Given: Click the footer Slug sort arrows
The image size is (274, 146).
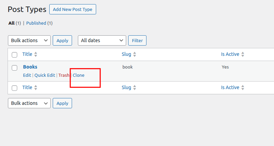Looking at the screenshot, I should coord(134,87).
